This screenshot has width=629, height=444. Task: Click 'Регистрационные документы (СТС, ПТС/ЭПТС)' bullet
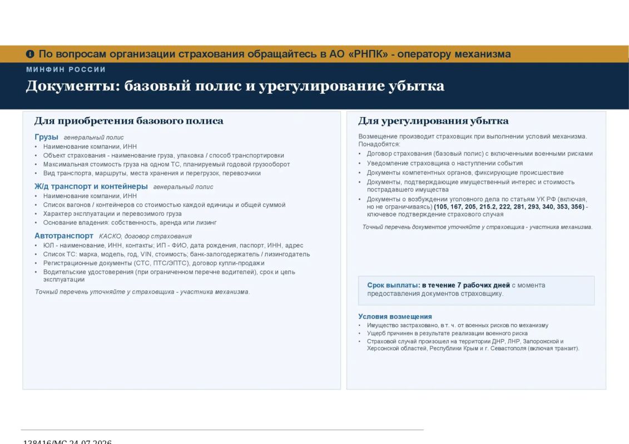coord(153,263)
